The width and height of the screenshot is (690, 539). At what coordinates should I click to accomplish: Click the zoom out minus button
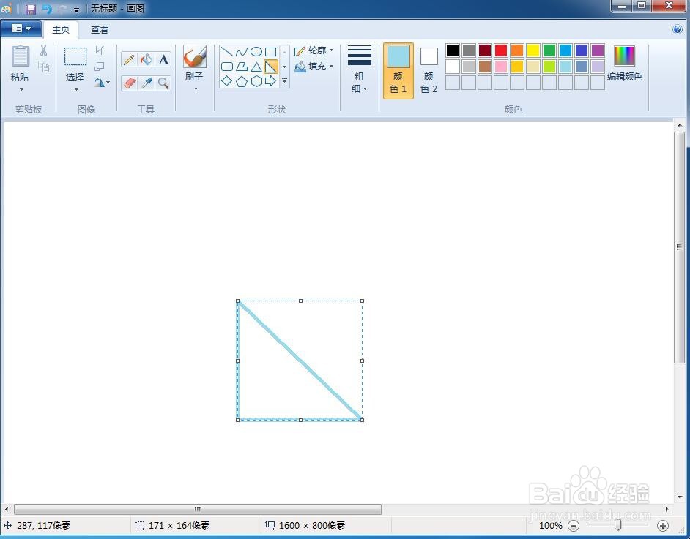[x=574, y=525]
